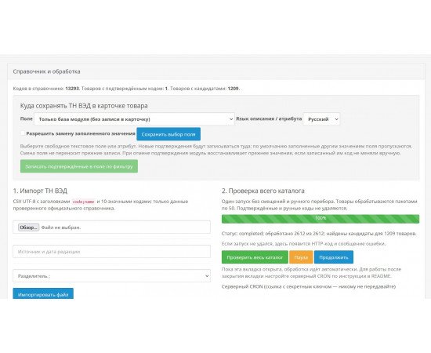The width and height of the screenshot is (431, 353).
Task: Click the '1. Импорт ТН ВЭД' heading
Action: (40, 191)
